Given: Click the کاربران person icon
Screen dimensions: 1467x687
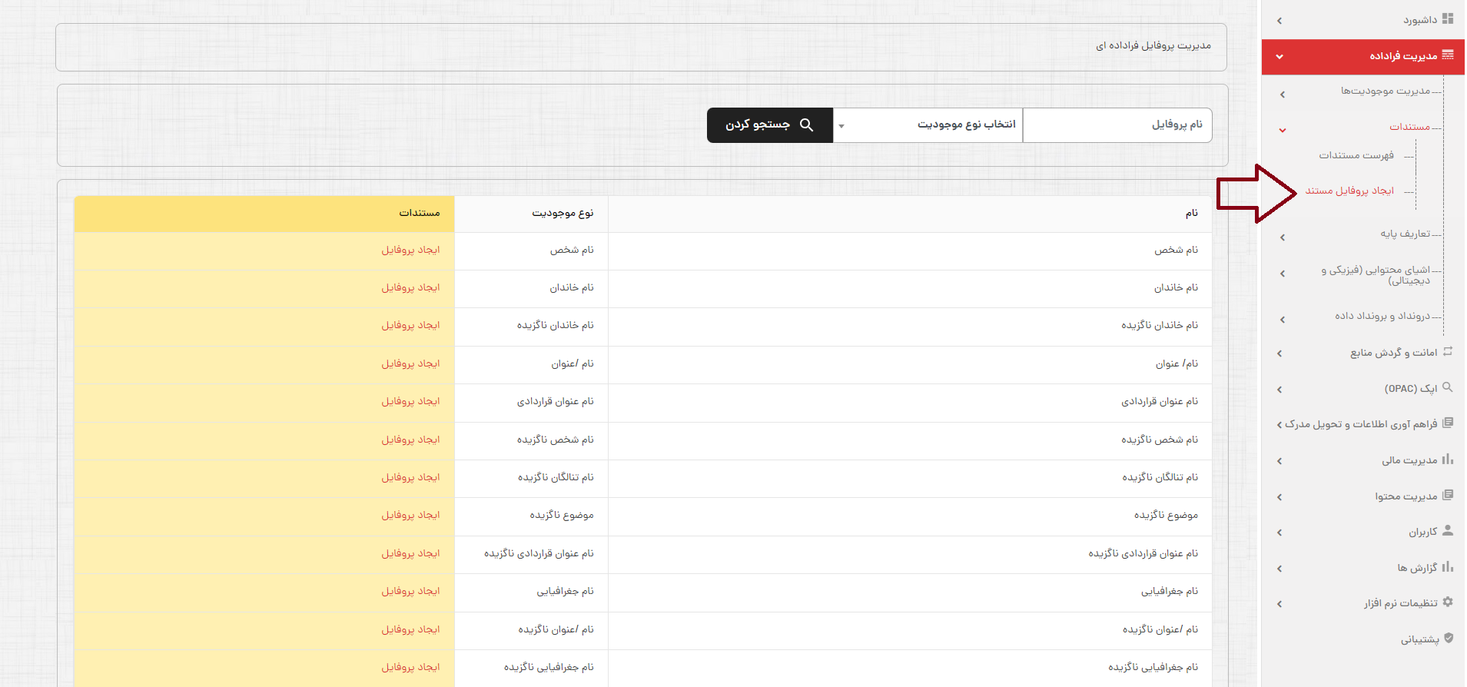Looking at the screenshot, I should point(1448,530).
